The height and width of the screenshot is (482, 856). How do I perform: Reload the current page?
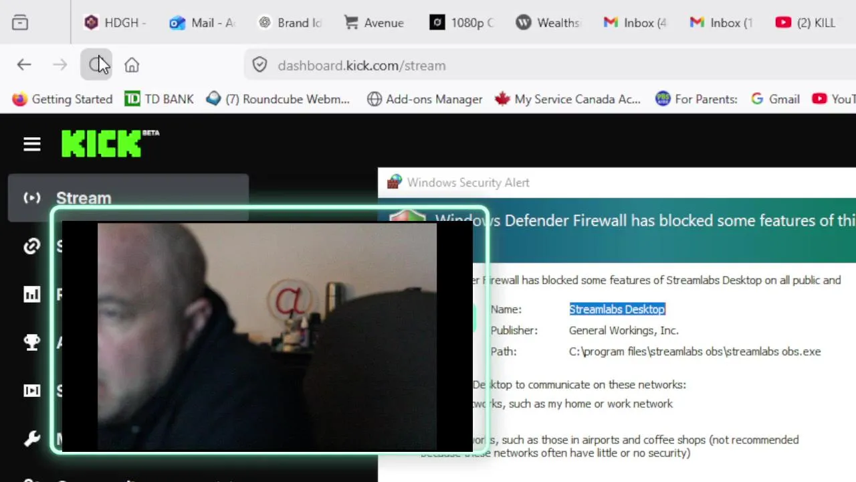[x=96, y=65]
